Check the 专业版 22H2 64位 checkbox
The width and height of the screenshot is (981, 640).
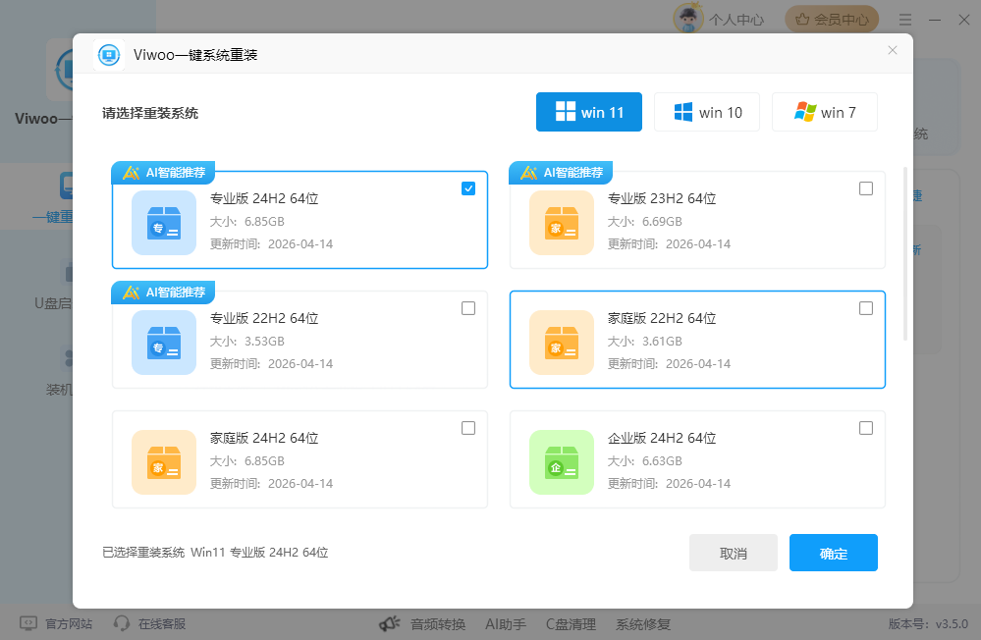(468, 308)
